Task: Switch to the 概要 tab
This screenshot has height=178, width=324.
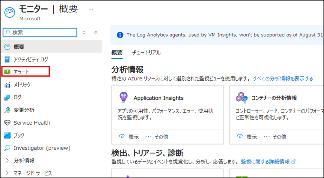Action: point(117,53)
